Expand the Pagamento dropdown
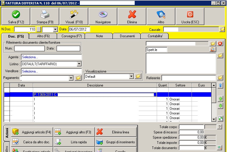This screenshot has width=227, height=152. pos(71,78)
